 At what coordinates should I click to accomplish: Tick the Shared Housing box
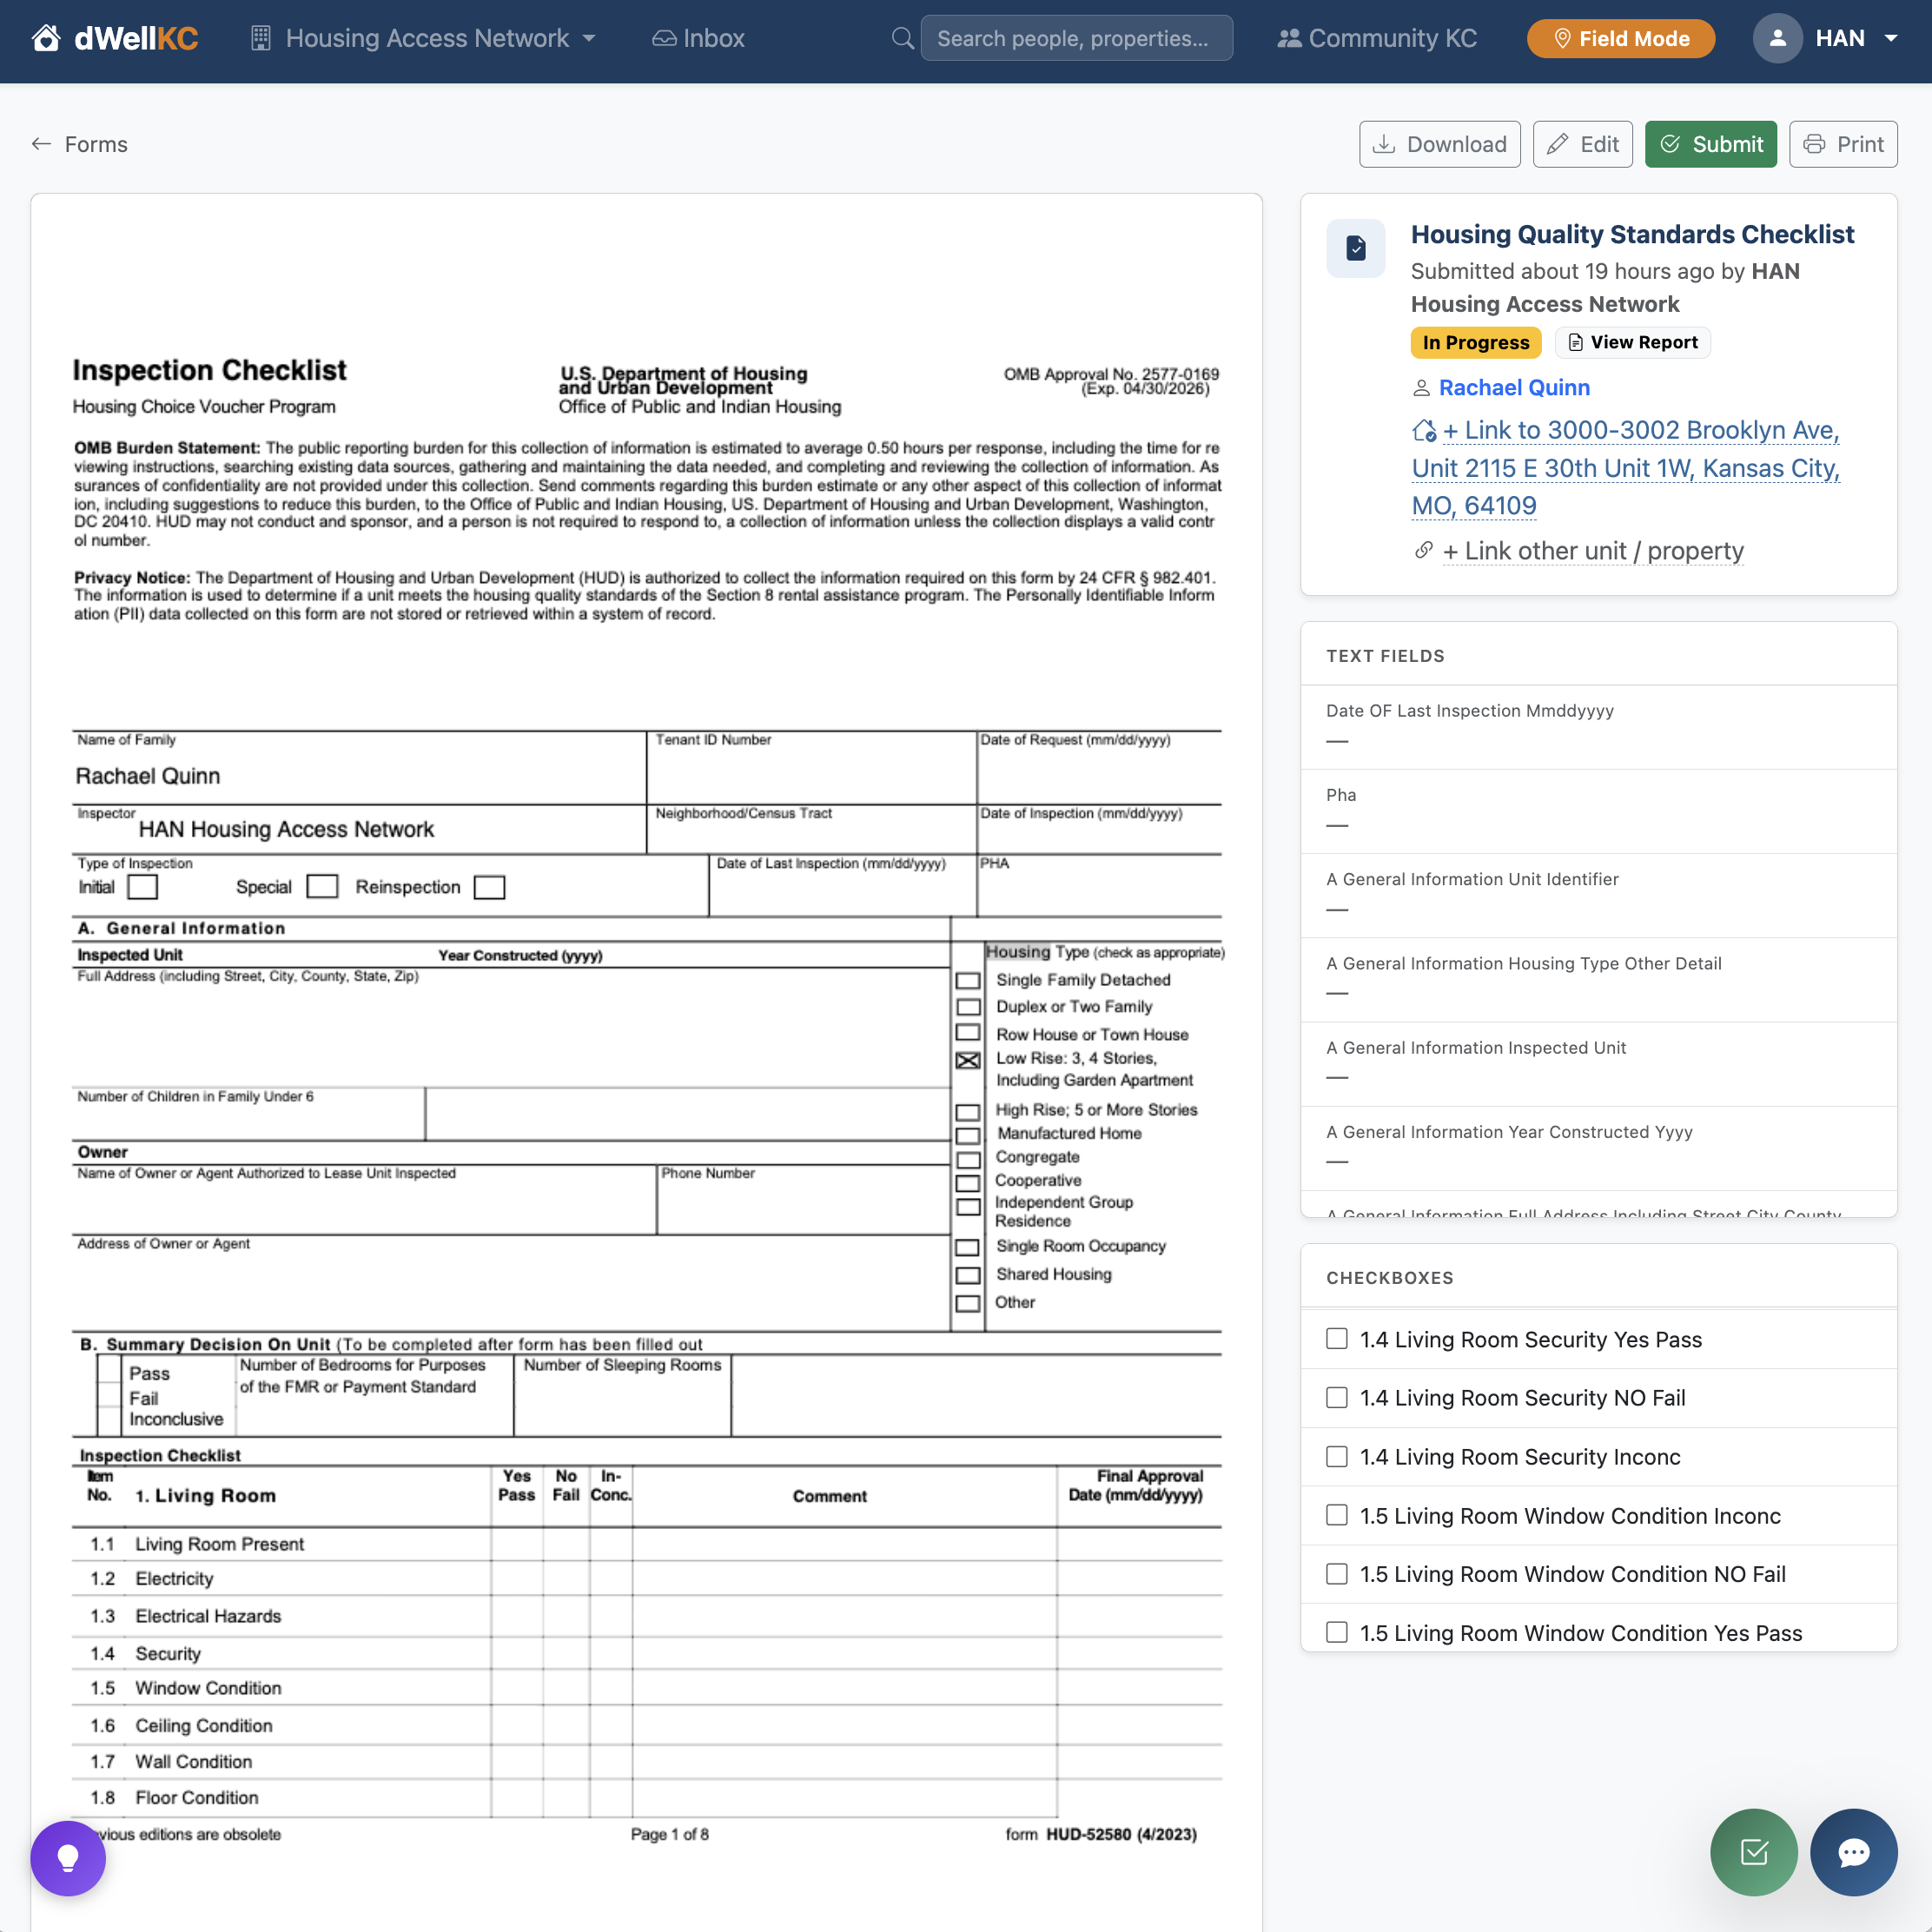pyautogui.click(x=968, y=1275)
